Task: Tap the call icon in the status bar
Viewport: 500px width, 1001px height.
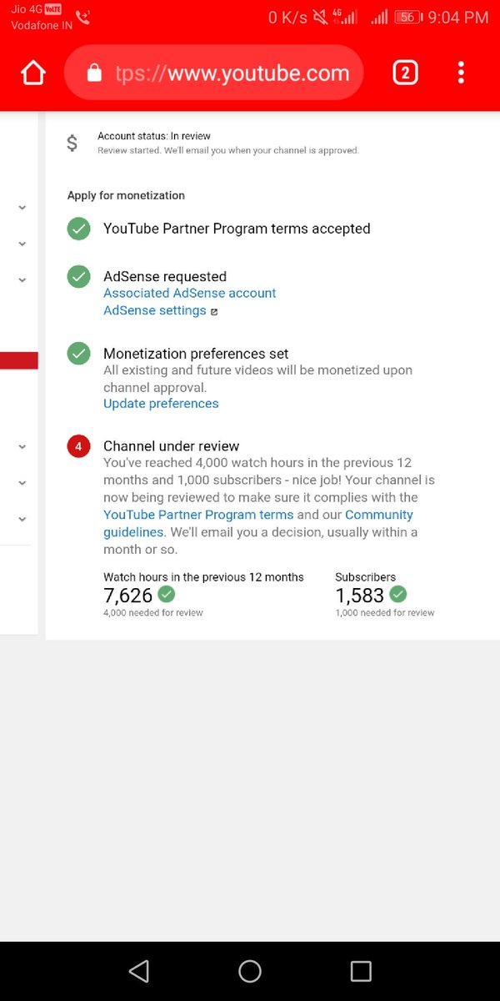Action: point(83,17)
